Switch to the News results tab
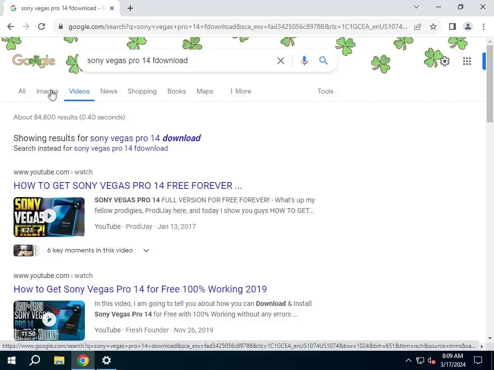 [109, 91]
